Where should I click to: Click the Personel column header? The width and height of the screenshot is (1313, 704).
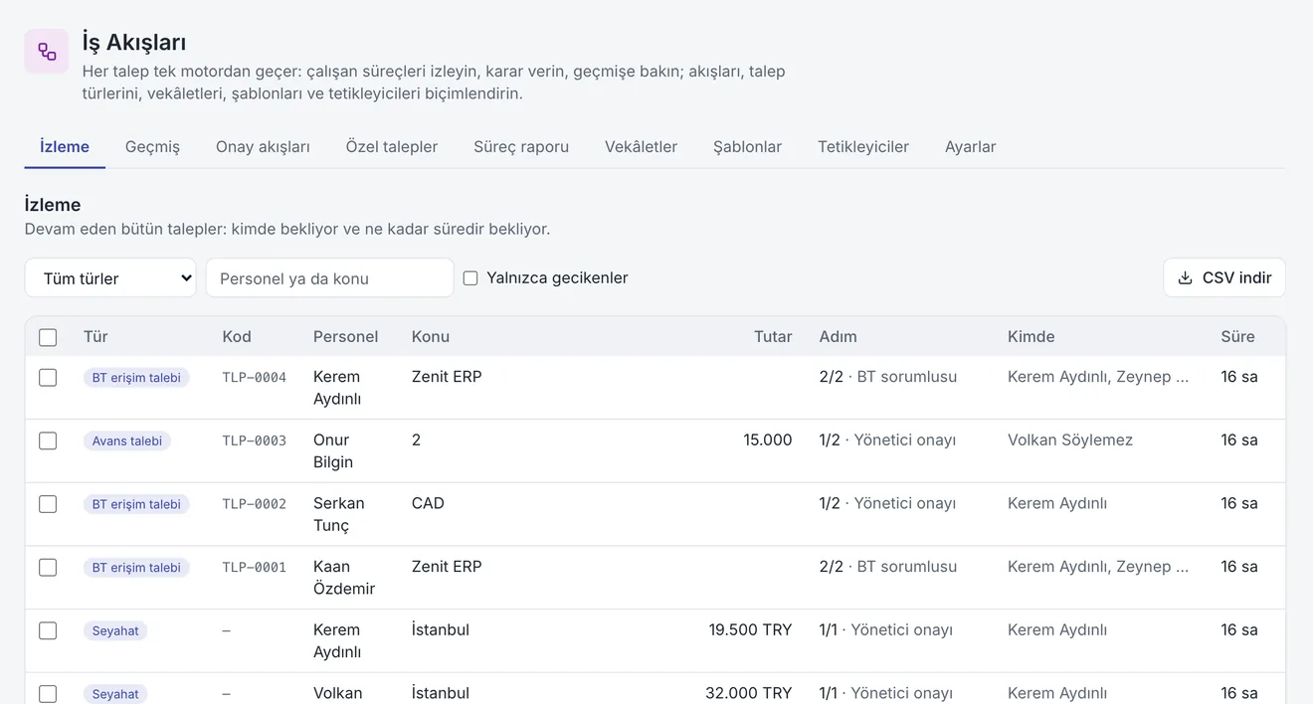coord(345,336)
